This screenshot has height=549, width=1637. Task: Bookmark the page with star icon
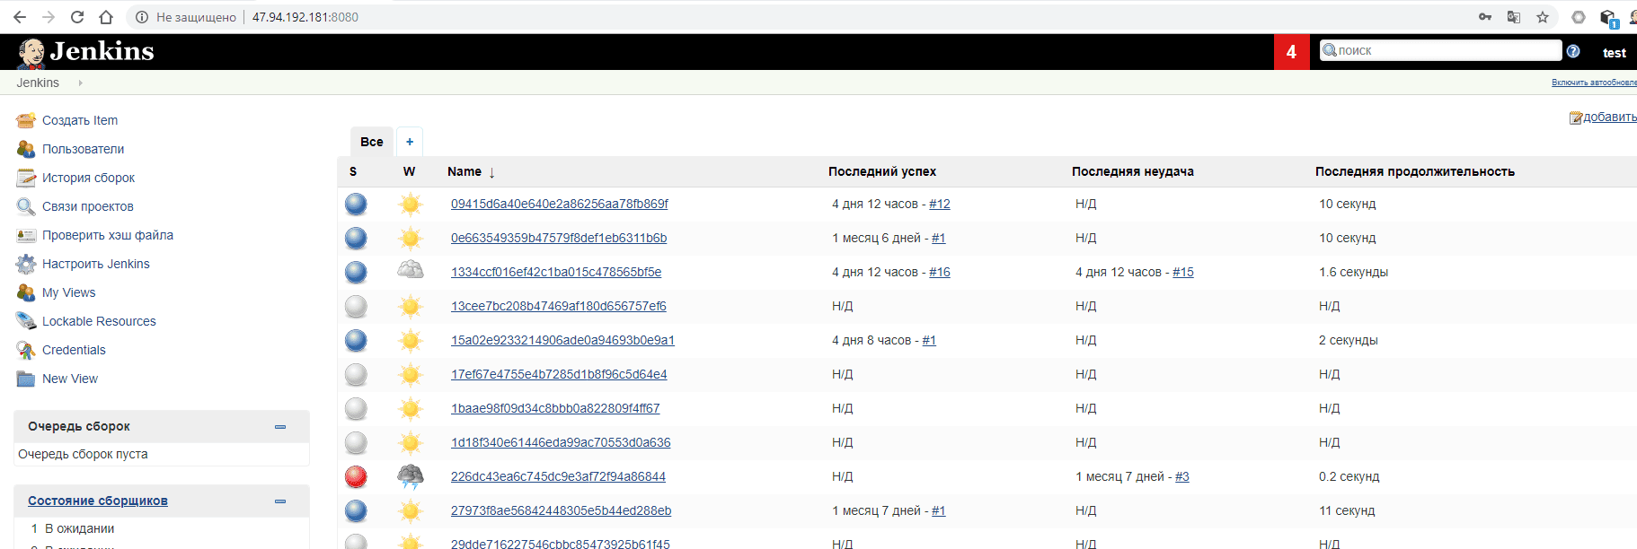(x=1543, y=17)
